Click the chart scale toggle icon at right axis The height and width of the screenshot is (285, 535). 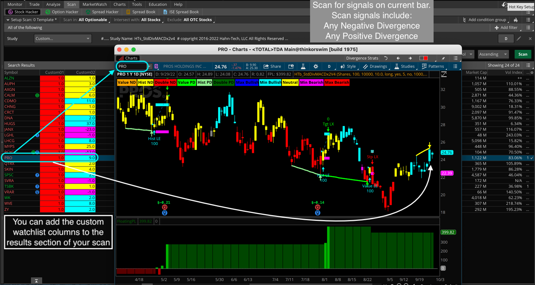(444, 74)
